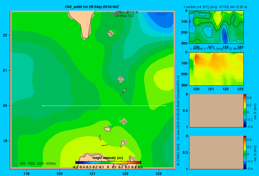Click the '200 1000 2000 4000m' depth legend
The image size is (259, 176).
point(38,164)
